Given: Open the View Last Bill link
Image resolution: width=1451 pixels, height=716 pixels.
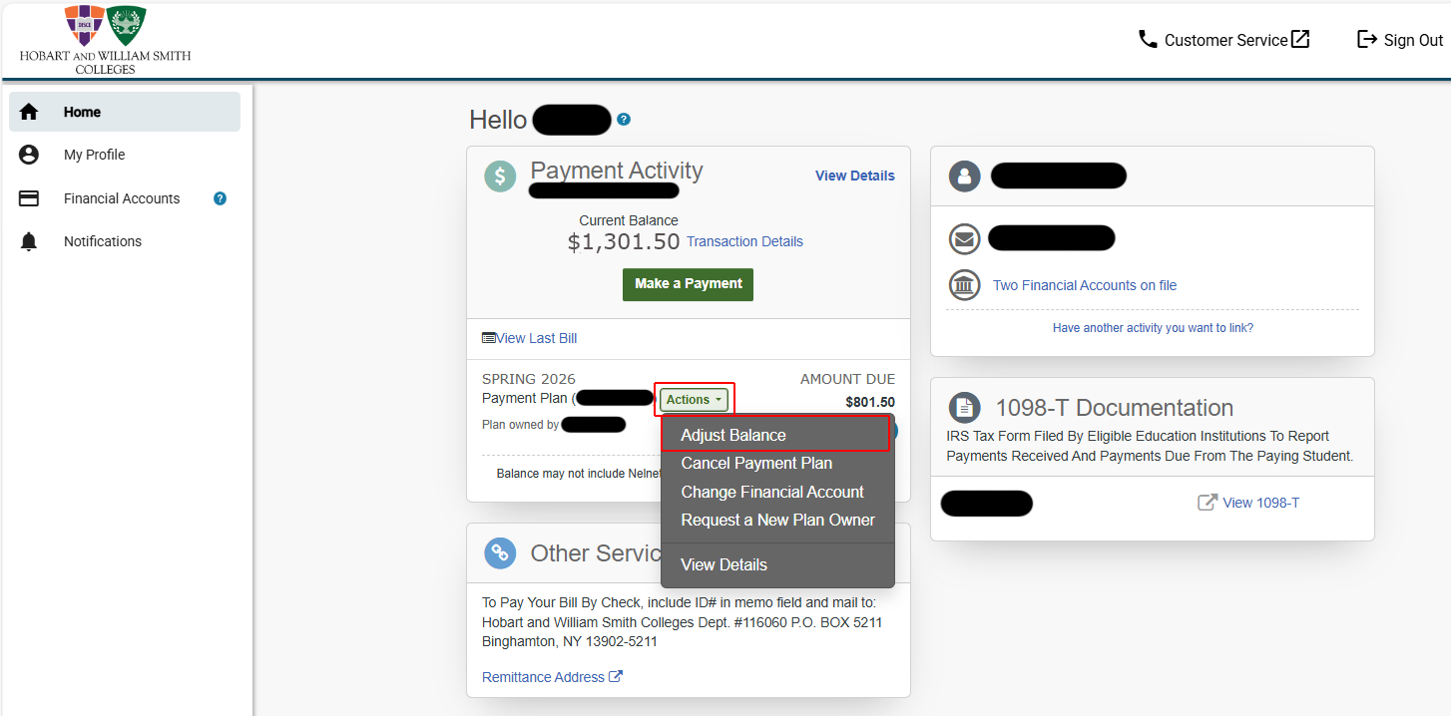Looking at the screenshot, I should [x=536, y=338].
